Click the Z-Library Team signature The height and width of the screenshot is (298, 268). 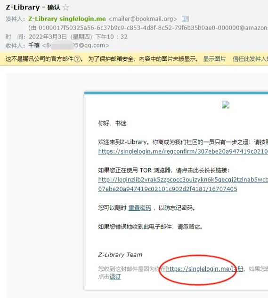120,255
